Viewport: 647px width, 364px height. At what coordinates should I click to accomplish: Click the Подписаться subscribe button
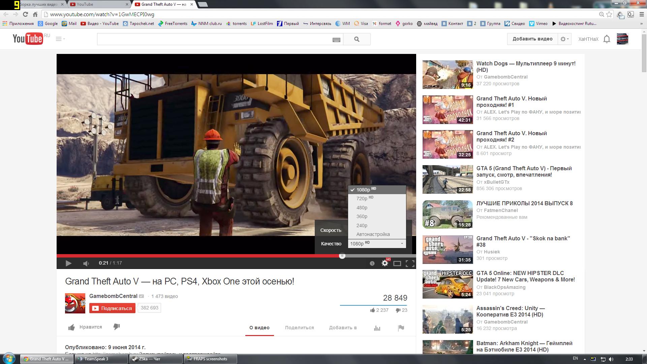coord(112,308)
